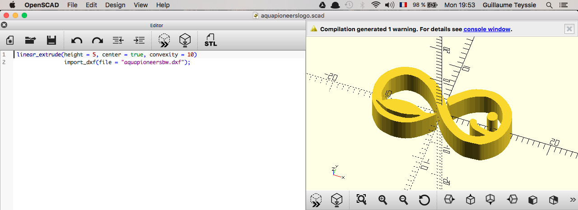The image size is (578, 210).
Task: Open the File menu
Action: coord(72,5)
